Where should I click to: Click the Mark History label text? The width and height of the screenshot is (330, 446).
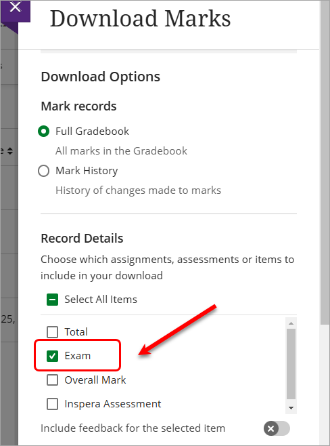pyautogui.click(x=87, y=171)
